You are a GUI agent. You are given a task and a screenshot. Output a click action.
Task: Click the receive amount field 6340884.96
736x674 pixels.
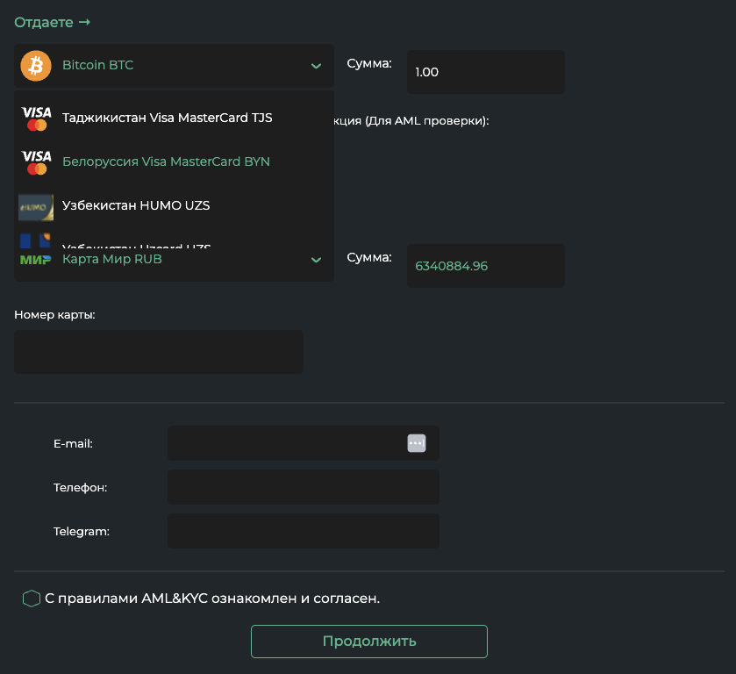(486, 266)
